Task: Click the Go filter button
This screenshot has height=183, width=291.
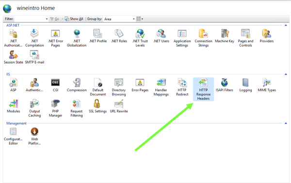Action: tap(55, 19)
